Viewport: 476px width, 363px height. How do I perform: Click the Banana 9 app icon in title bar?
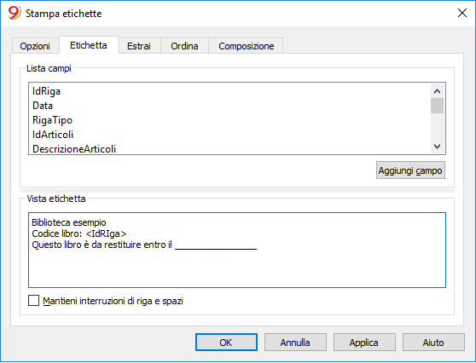tap(15, 13)
